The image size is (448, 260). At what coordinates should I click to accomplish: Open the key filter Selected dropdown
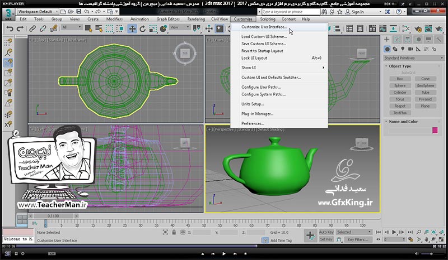tap(354, 232)
